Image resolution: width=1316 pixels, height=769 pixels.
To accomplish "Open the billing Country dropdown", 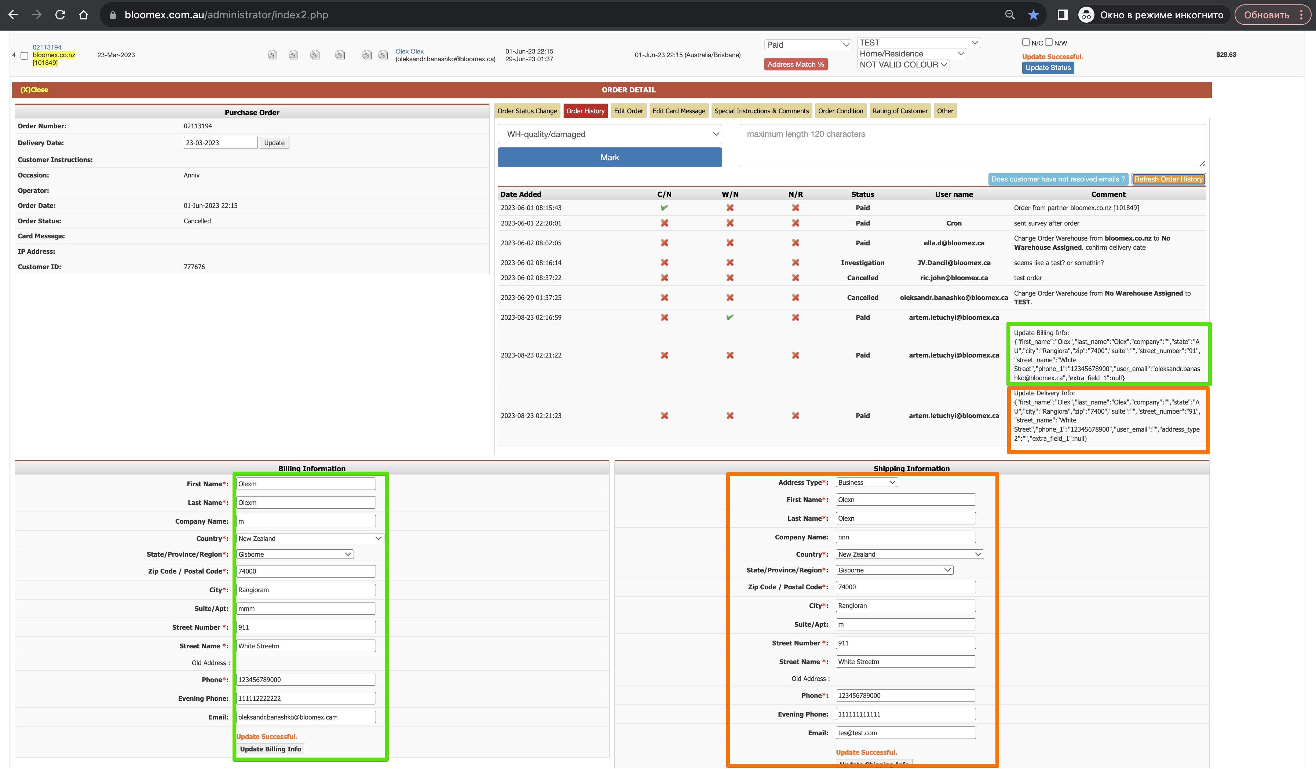I will click(310, 538).
